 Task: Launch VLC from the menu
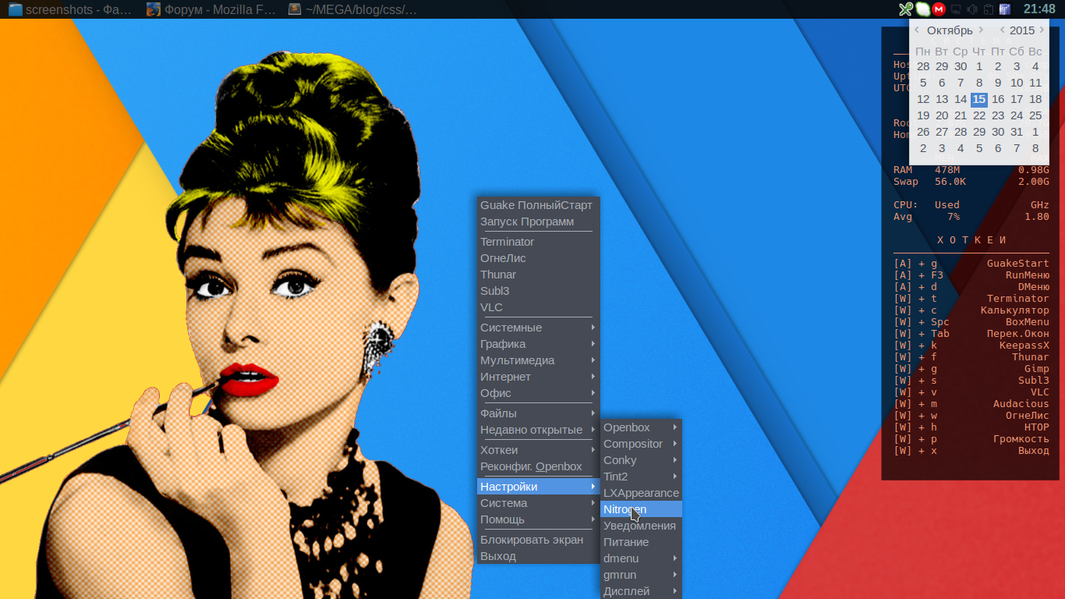[x=538, y=307]
